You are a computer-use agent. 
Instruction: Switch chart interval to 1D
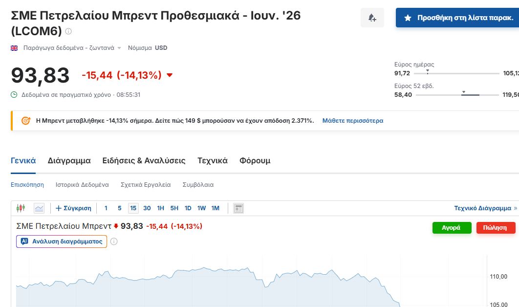[x=188, y=208]
